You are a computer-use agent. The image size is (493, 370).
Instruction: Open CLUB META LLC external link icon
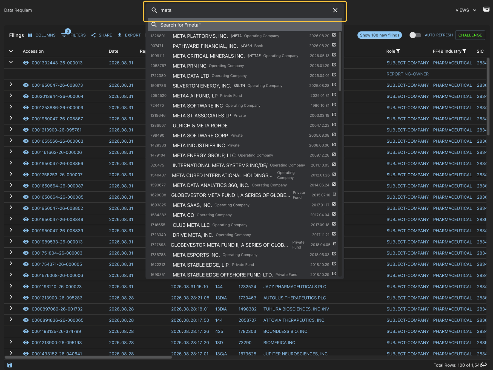point(334,224)
